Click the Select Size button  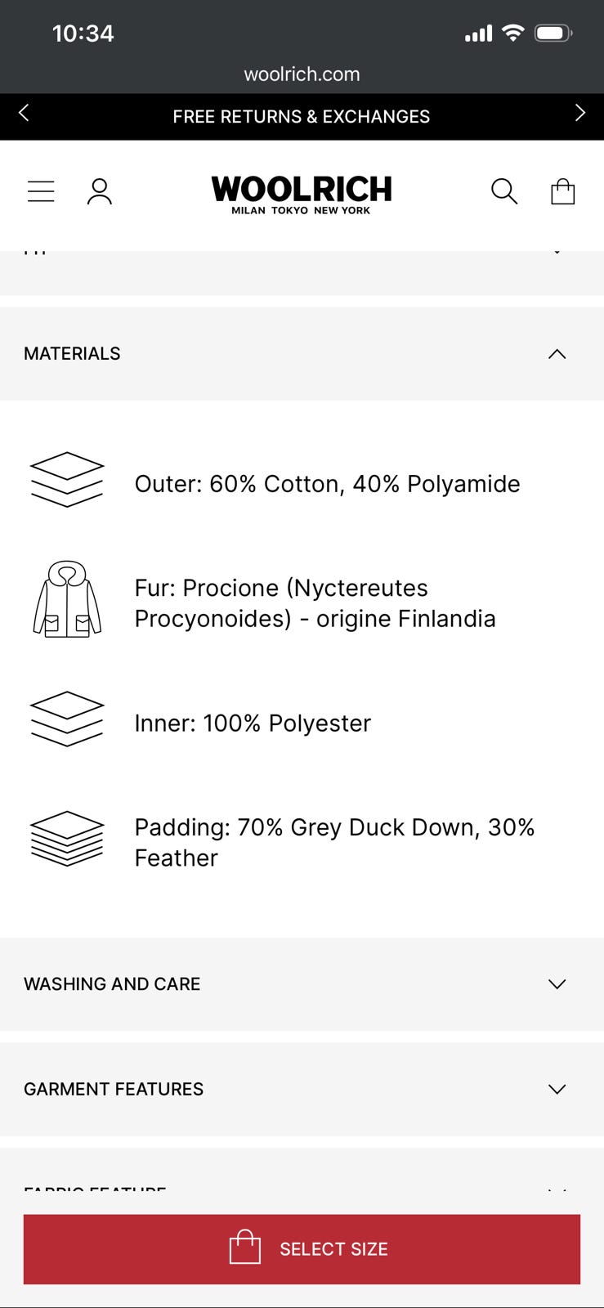[x=302, y=1249]
